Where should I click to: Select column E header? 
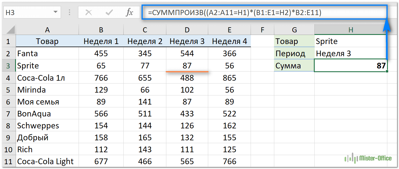[x=230, y=30]
